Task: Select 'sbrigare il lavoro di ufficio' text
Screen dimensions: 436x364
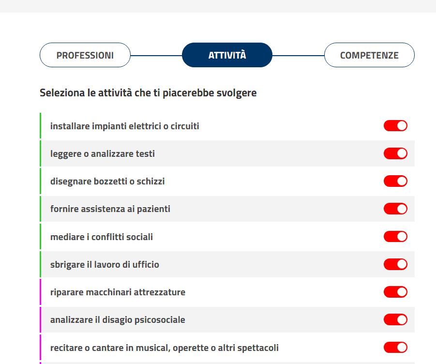Action: tap(105, 264)
